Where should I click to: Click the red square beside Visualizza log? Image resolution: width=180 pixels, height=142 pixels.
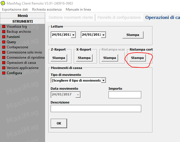4,26
